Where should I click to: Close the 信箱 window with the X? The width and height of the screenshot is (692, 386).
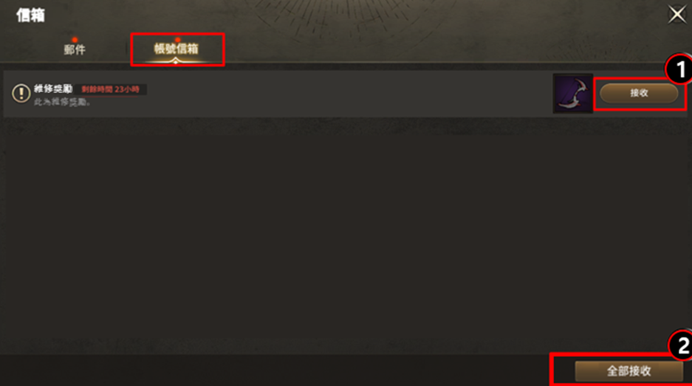677,15
